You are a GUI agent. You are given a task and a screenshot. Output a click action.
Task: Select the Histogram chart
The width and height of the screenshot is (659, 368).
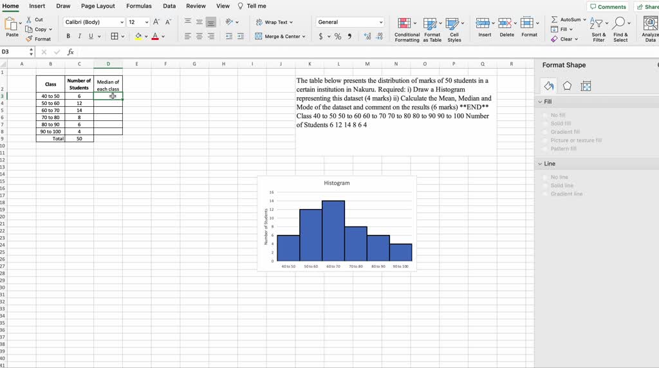tap(337, 224)
